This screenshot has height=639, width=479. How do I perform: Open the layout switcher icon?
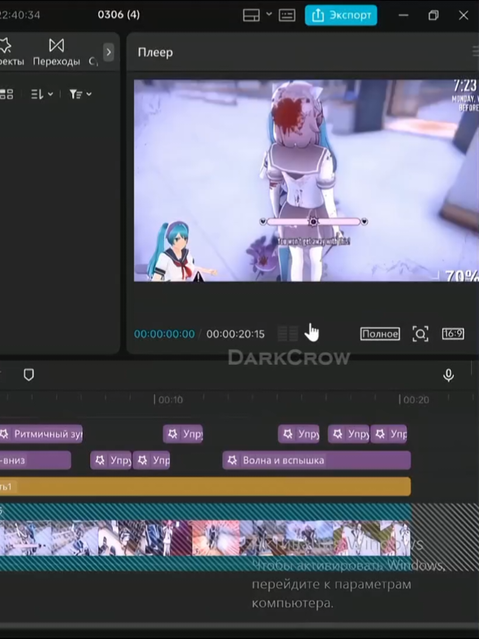[x=251, y=16]
